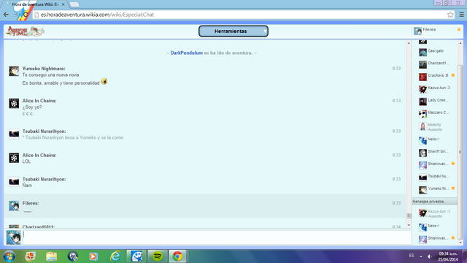Click the star next to CracKers :B

[x=453, y=75]
